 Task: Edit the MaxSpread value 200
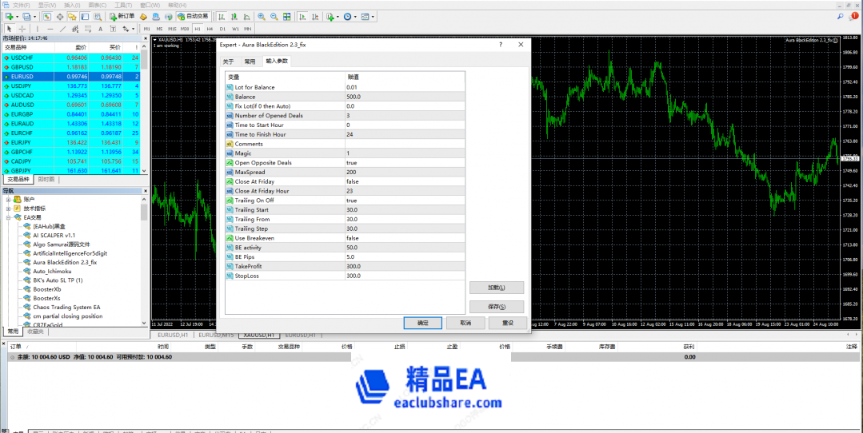(405, 172)
